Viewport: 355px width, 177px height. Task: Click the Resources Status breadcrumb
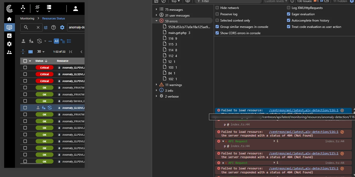53,18
